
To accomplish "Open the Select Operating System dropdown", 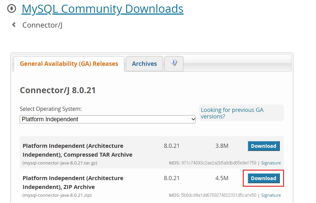I will tap(108, 119).
